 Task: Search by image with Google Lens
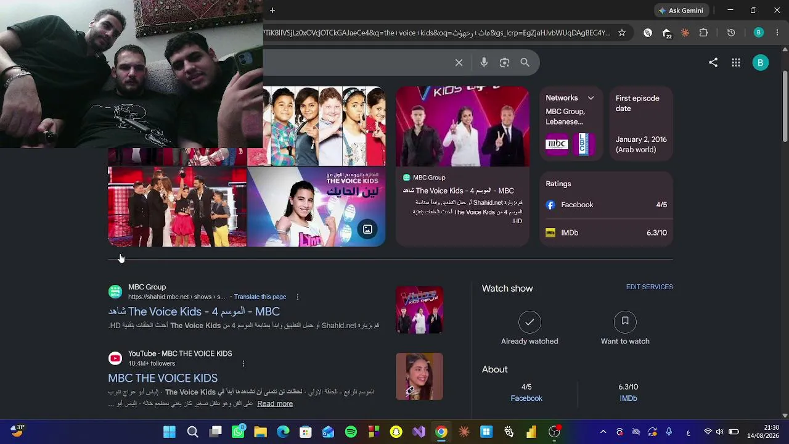(x=505, y=62)
